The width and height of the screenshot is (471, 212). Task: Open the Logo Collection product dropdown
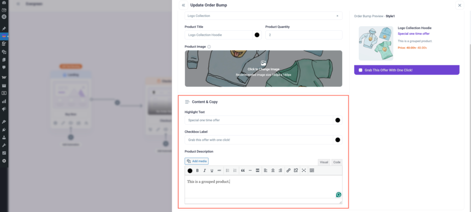264,16
